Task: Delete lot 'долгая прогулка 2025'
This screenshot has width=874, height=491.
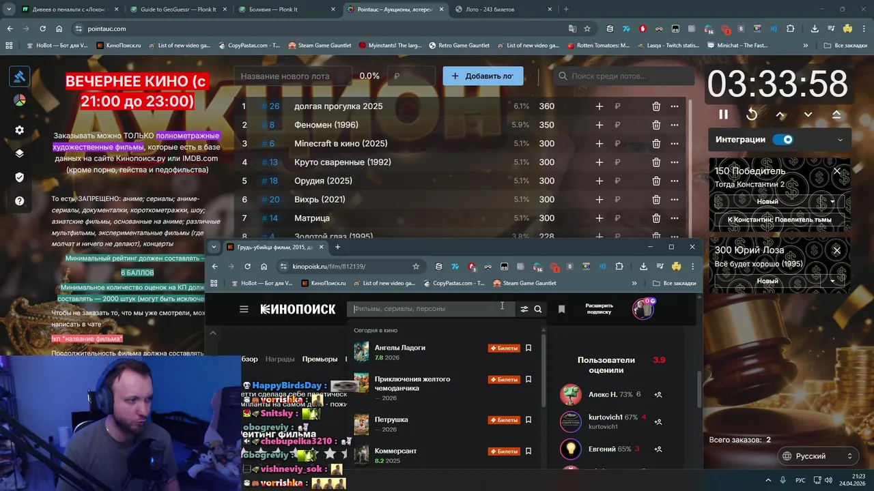Action: click(x=656, y=106)
